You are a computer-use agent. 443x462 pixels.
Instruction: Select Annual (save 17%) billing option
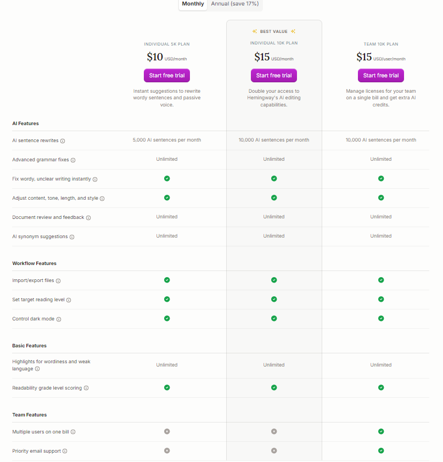point(235,4)
